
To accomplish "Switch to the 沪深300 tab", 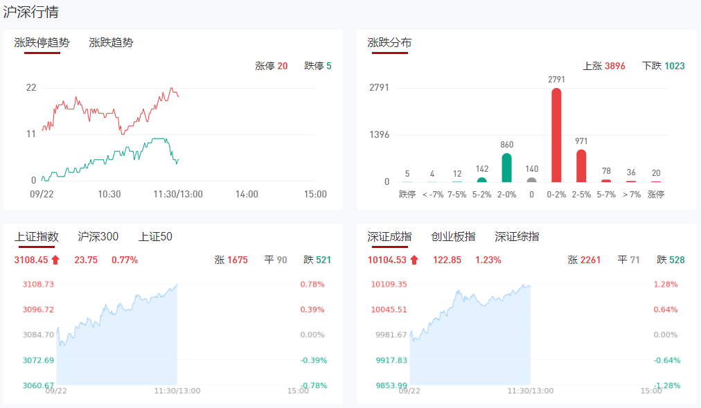I will coord(98,237).
